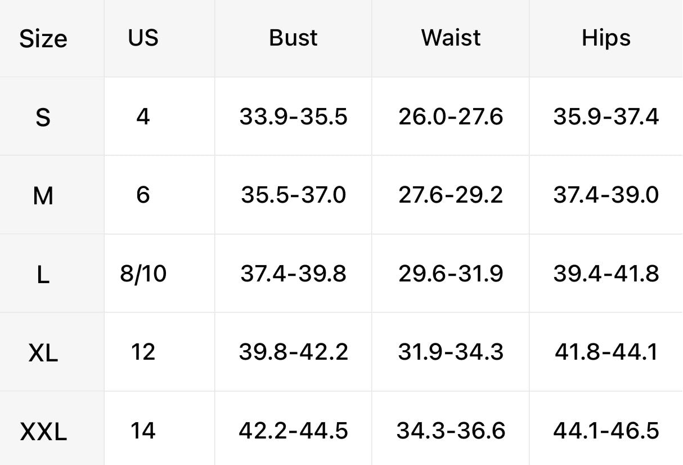Viewport: 683px width, 465px height.
Task: Click hips measurement 35.9-37.4
Action: click(x=606, y=117)
